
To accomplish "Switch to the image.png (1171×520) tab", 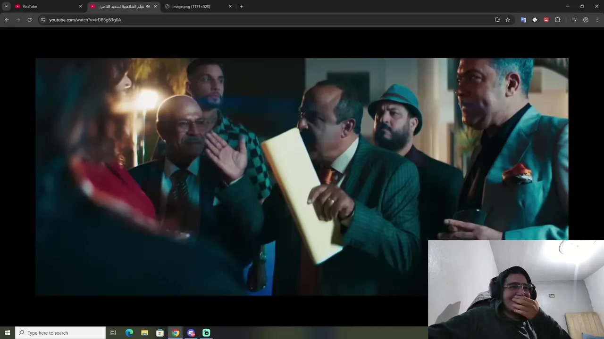I will pos(198,6).
